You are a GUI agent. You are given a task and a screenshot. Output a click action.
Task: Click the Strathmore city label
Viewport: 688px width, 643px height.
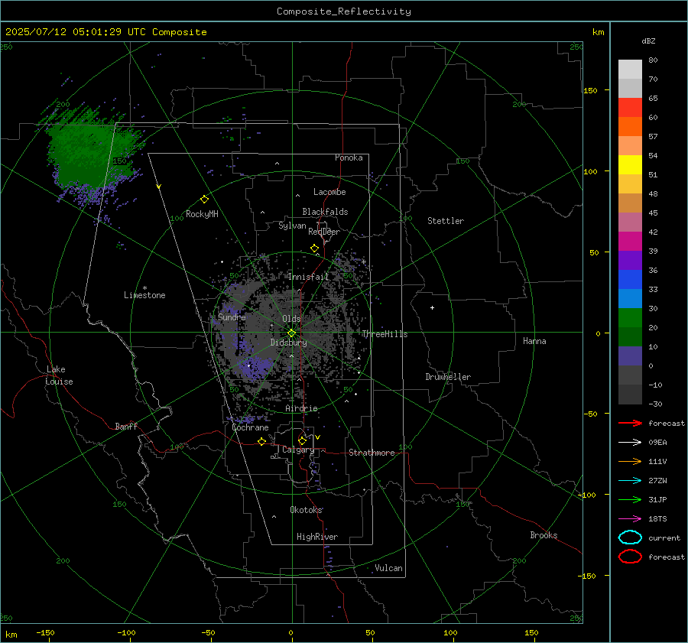coord(372,453)
